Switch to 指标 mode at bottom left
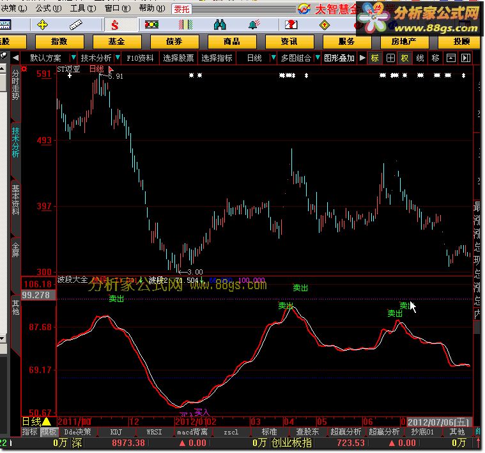Screen dimensions: 485x453 tap(29, 432)
